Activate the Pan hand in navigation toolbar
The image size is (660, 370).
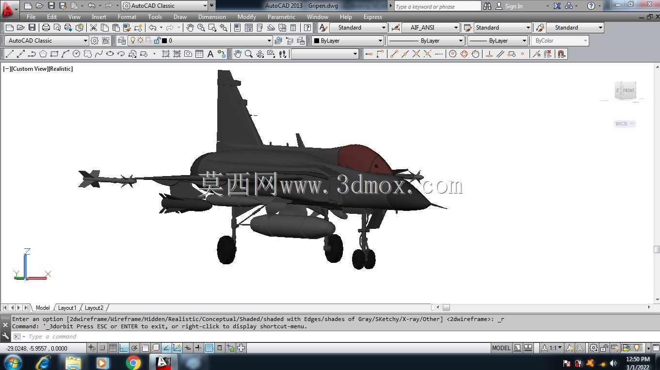pyautogui.click(x=238, y=54)
